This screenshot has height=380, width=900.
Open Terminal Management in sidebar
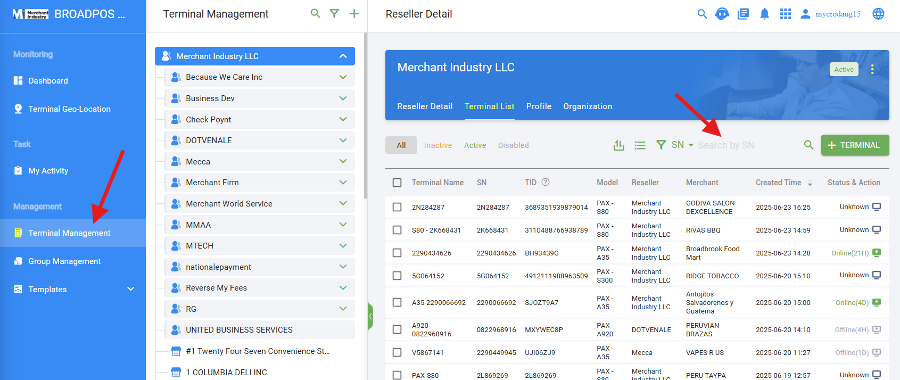[73, 233]
